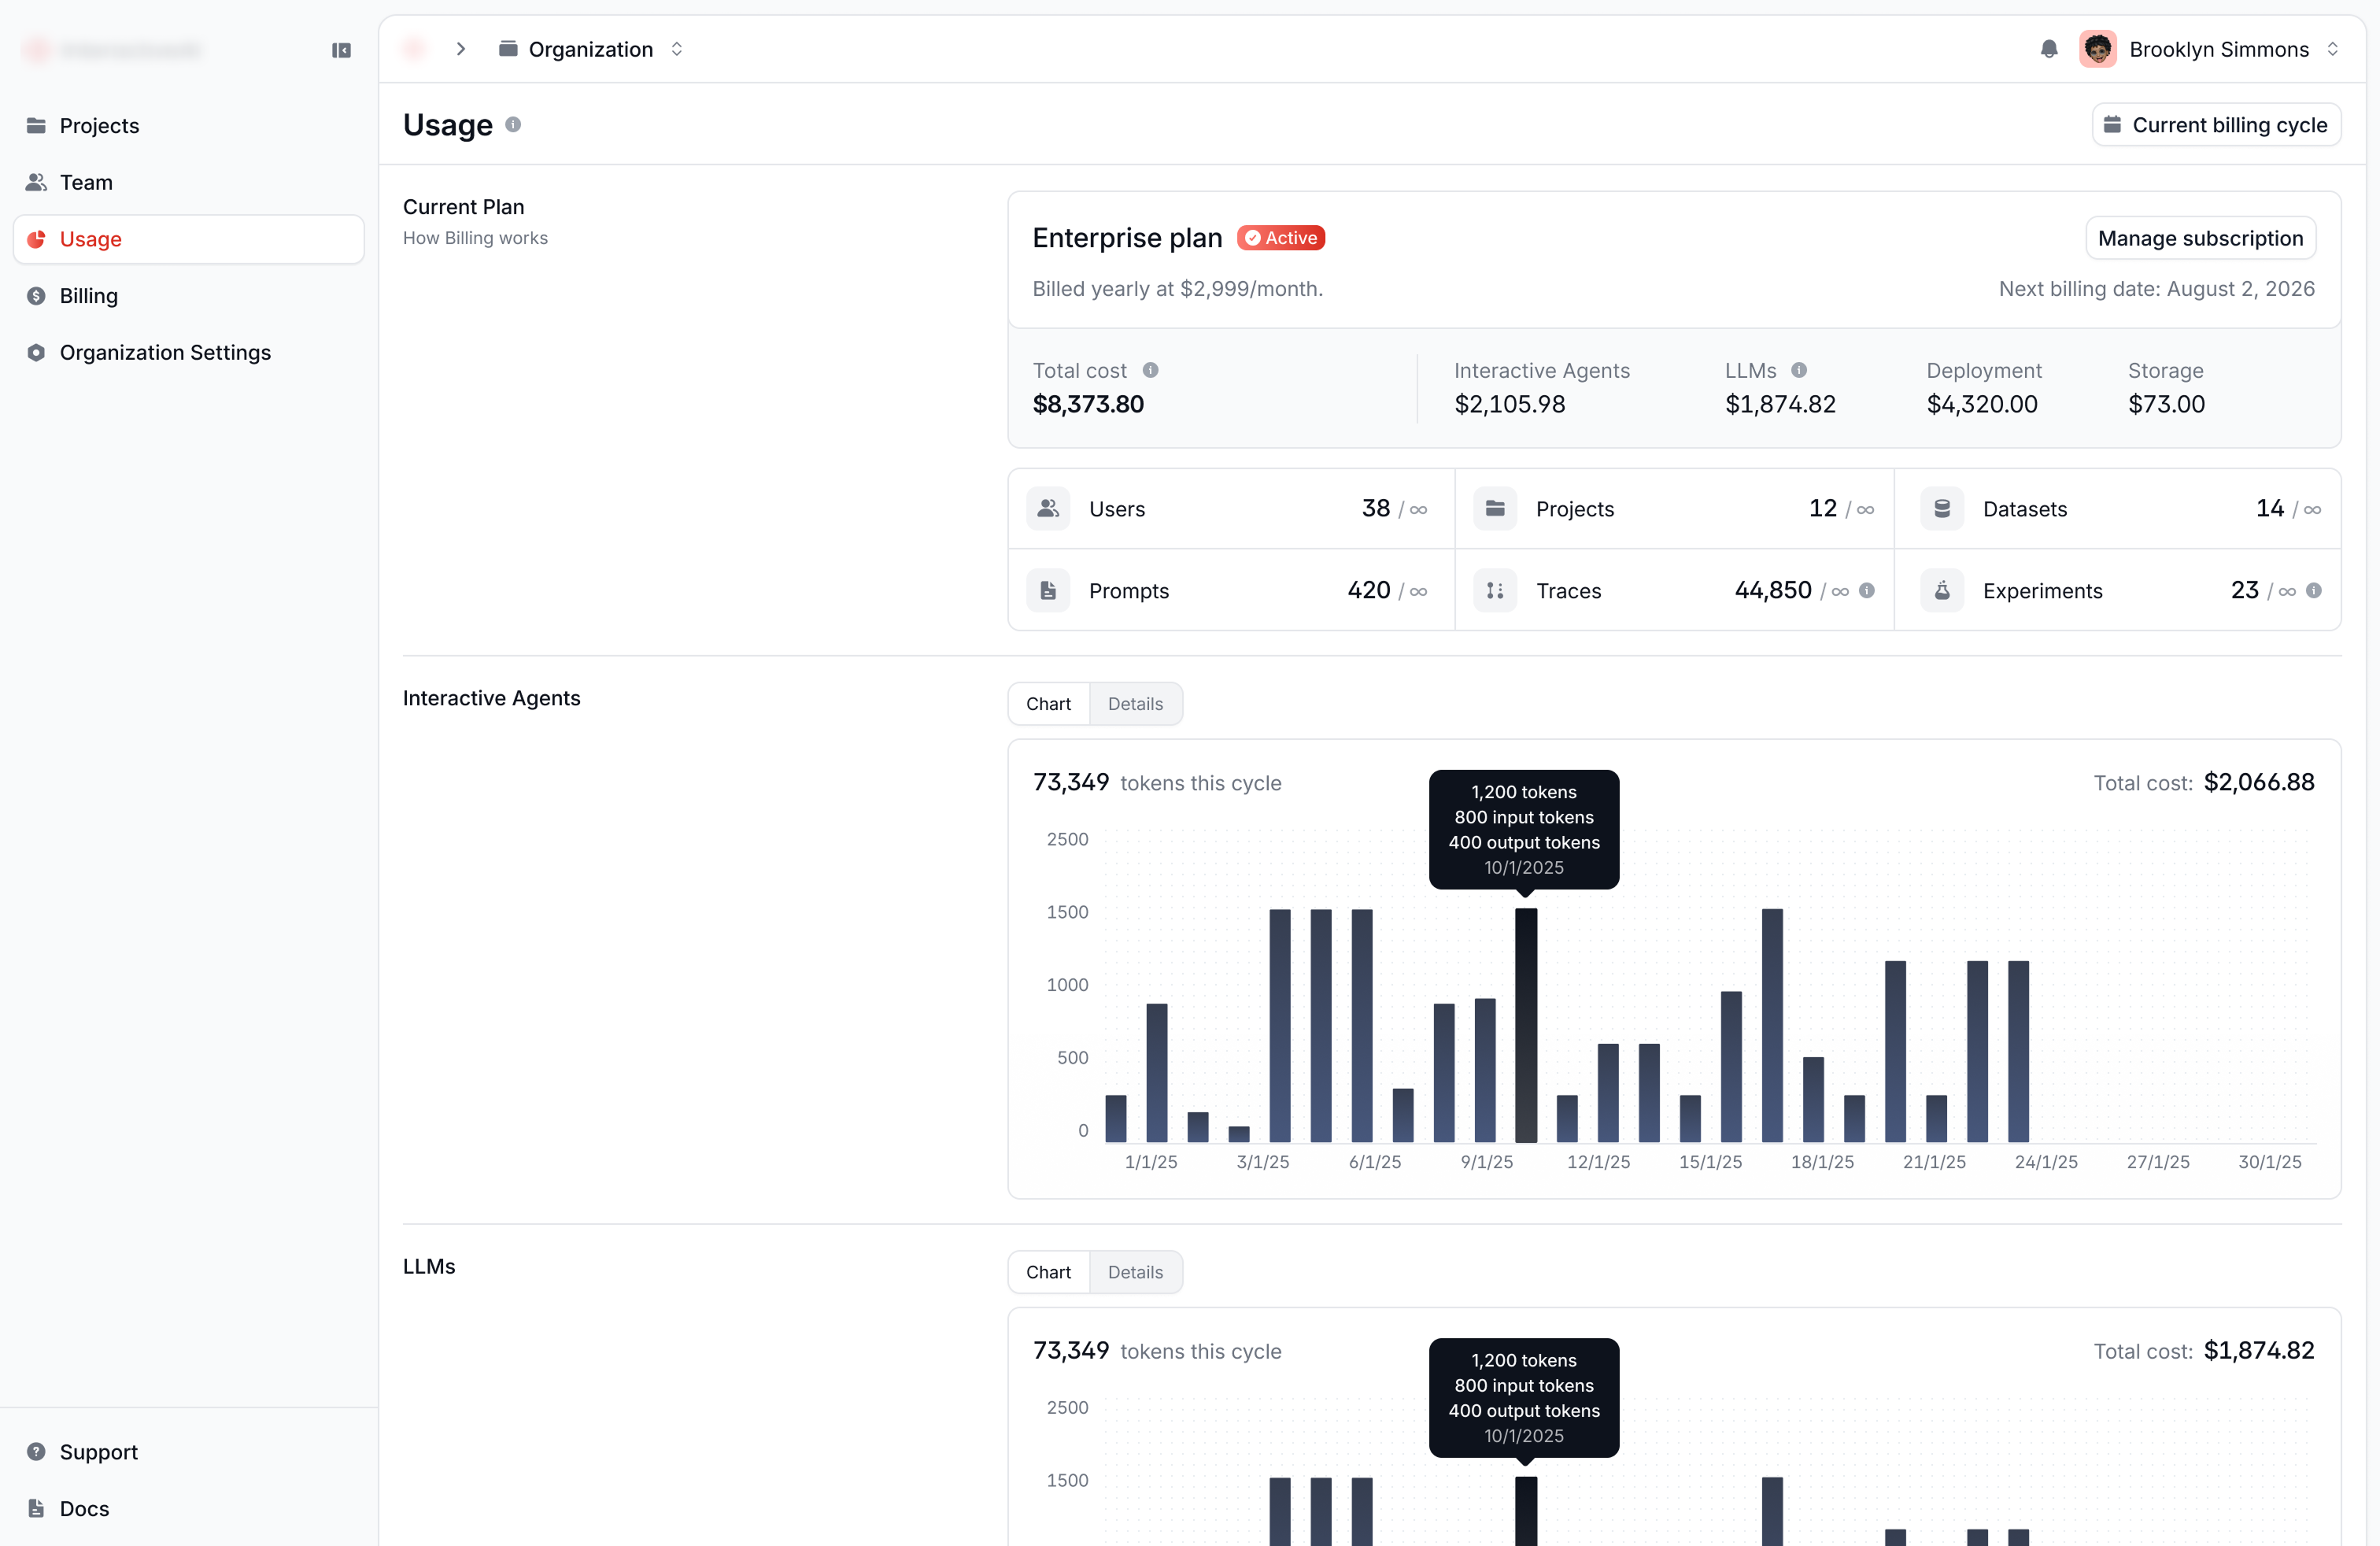This screenshot has height=1546, width=2380.
Task: Click Brooklyn Simmons avatar picture
Action: pyautogui.click(x=2098, y=49)
